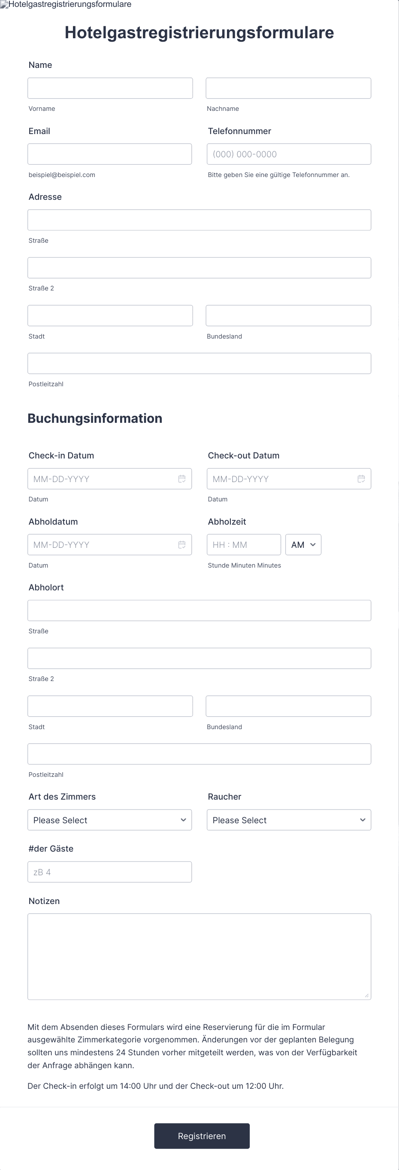
Task: Click the Vorname input field
Action: [x=110, y=88]
